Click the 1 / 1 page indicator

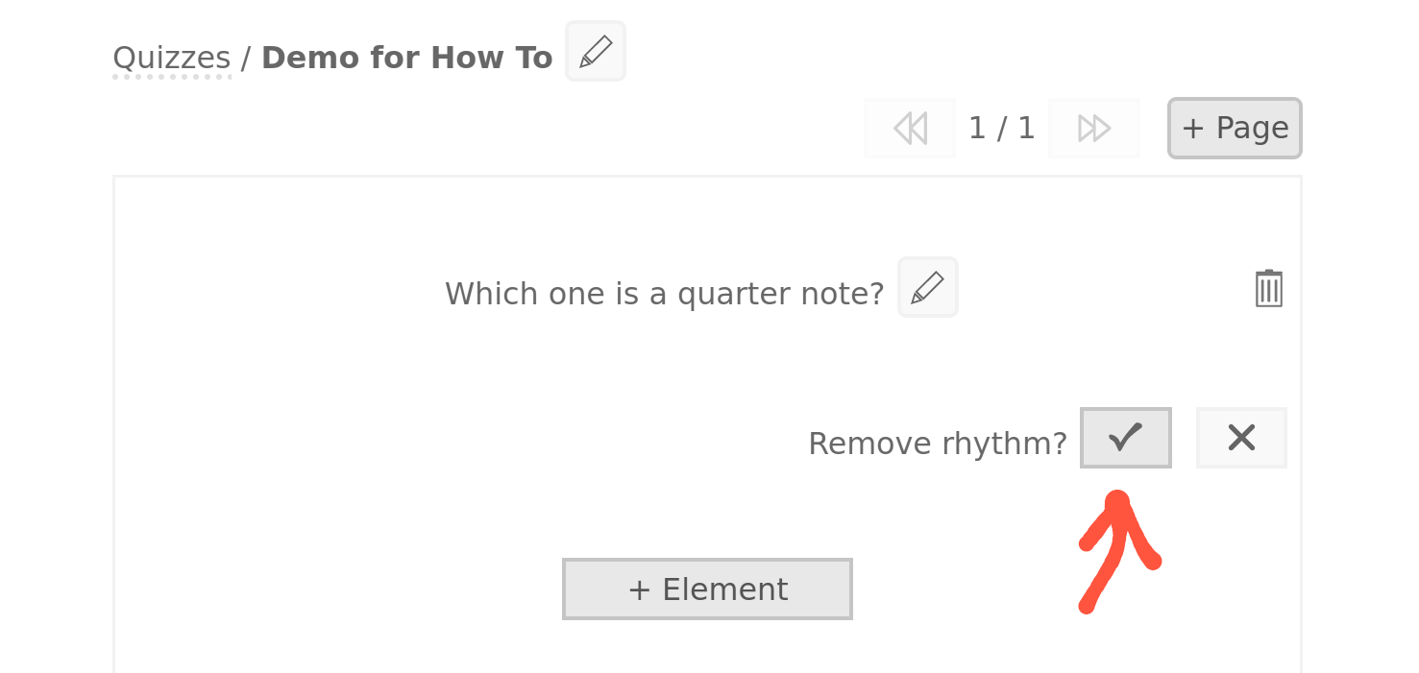1001,128
